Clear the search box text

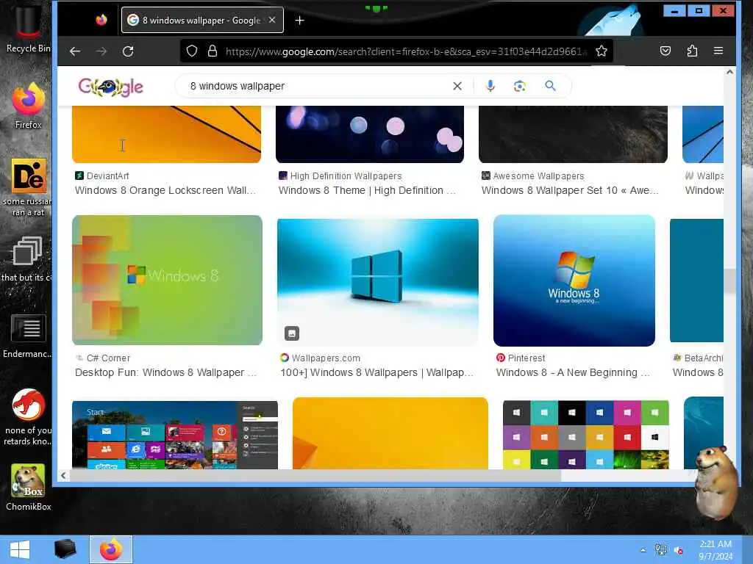[457, 86]
